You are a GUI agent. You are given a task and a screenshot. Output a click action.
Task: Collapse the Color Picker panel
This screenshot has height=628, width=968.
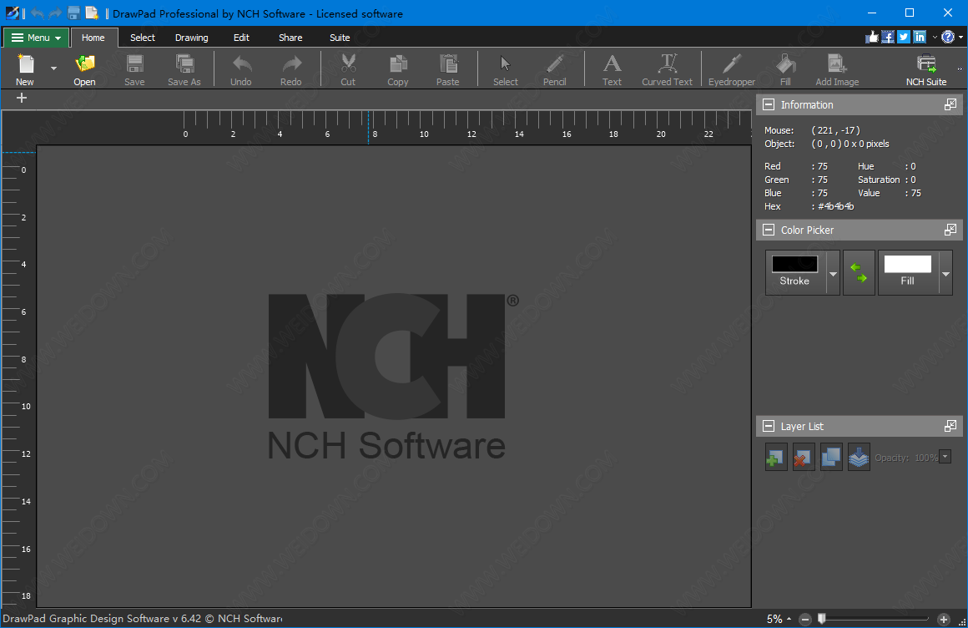(769, 230)
